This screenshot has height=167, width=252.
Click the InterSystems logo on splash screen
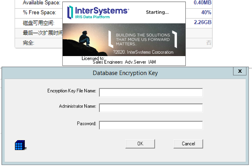tap(98, 12)
